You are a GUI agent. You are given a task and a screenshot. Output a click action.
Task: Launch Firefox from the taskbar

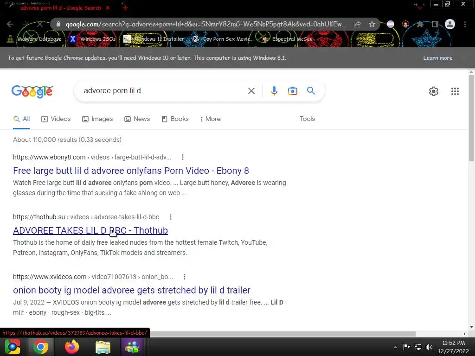72,347
